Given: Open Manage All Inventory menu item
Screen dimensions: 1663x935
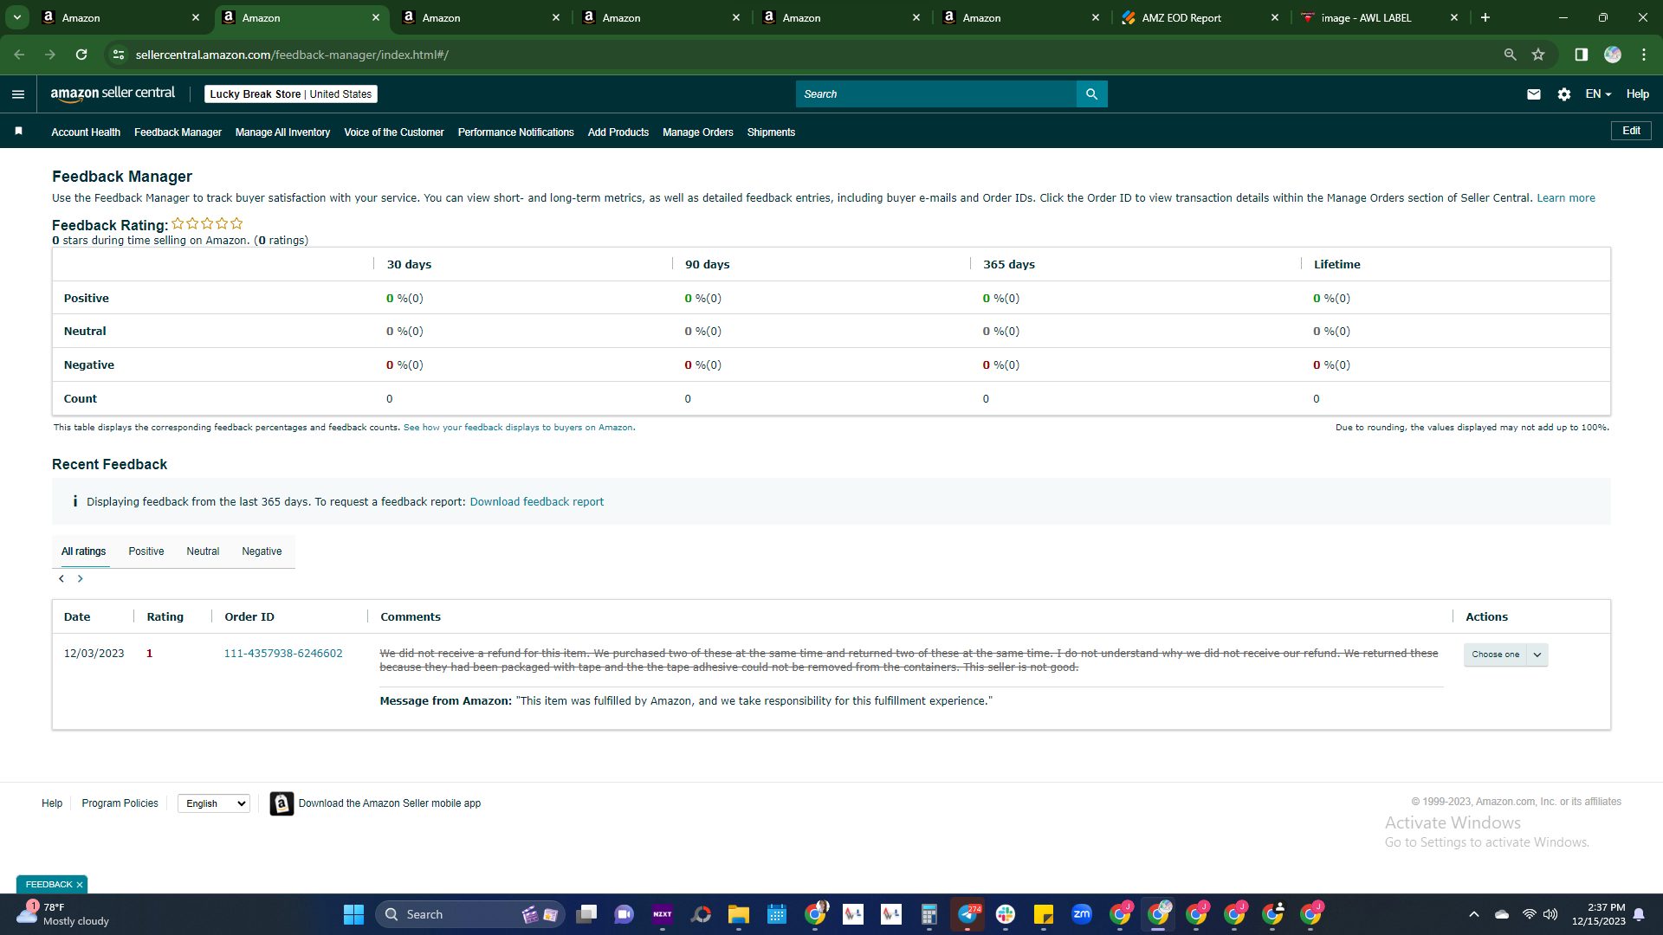Looking at the screenshot, I should point(282,132).
